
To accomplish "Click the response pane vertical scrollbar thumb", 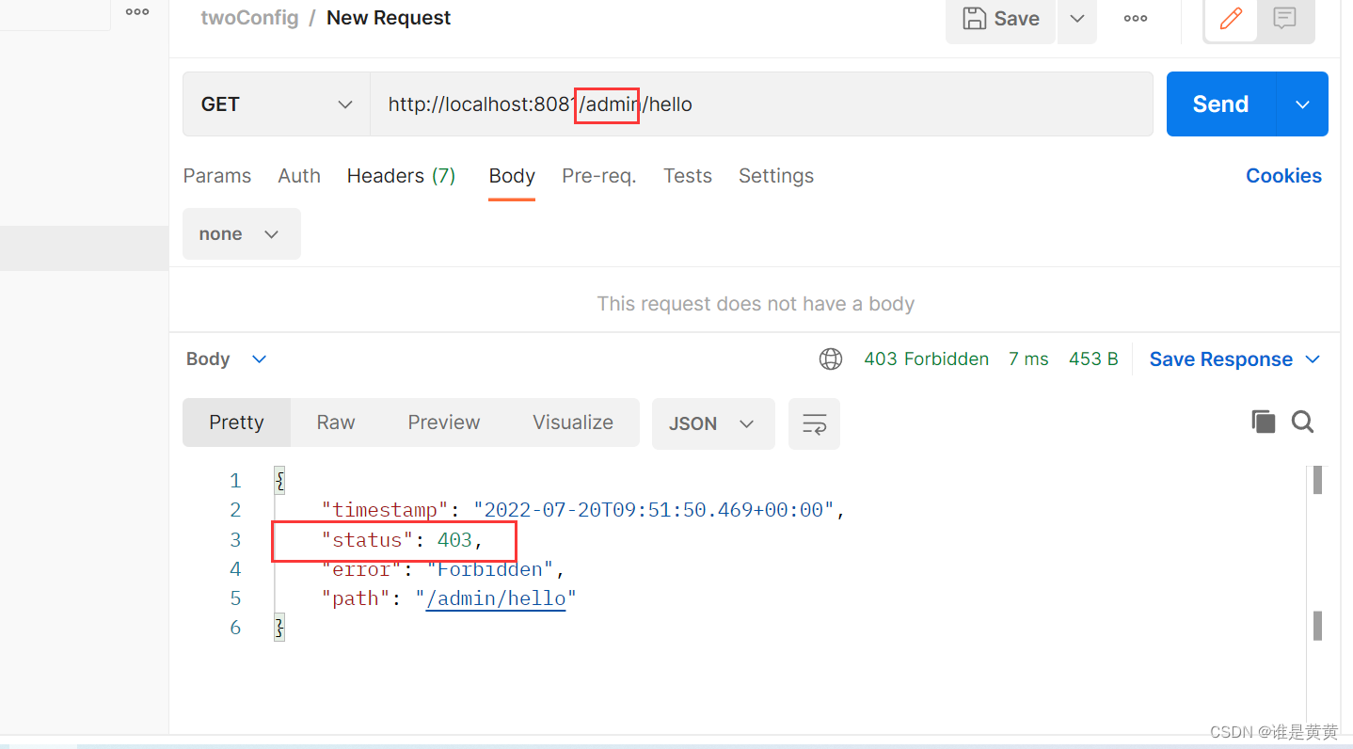I will pyautogui.click(x=1318, y=480).
